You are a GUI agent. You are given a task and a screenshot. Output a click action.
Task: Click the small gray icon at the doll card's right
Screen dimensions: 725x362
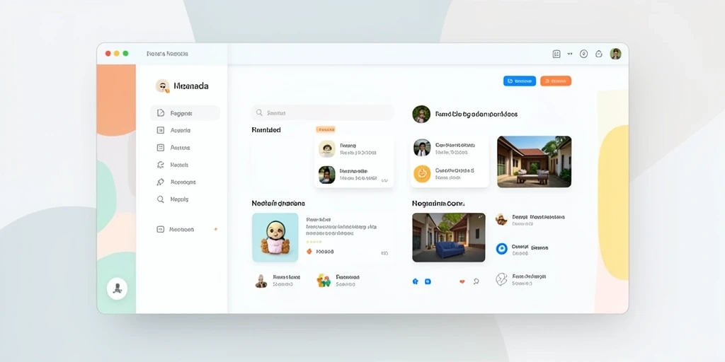point(384,253)
